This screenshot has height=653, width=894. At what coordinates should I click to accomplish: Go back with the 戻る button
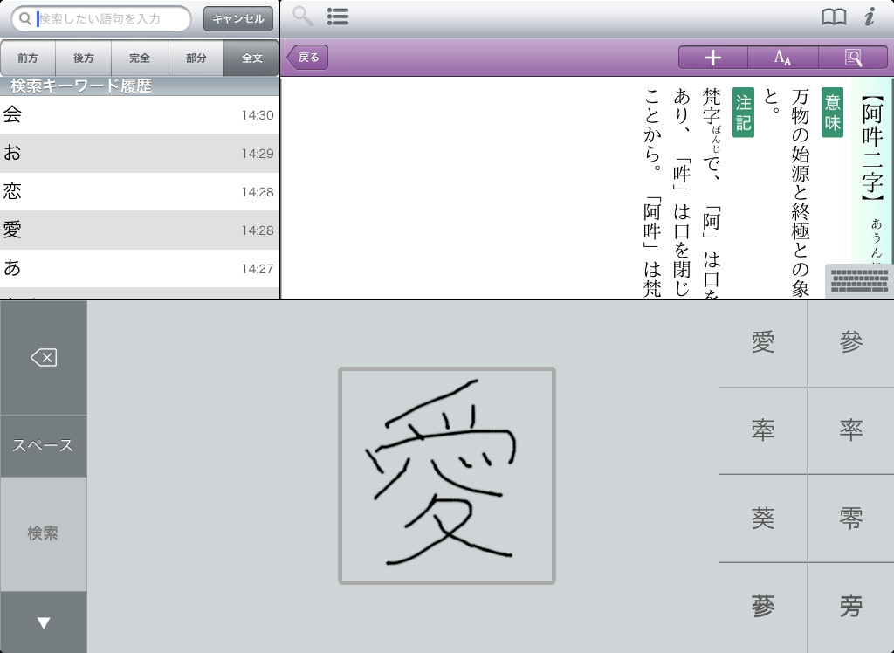pyautogui.click(x=308, y=58)
